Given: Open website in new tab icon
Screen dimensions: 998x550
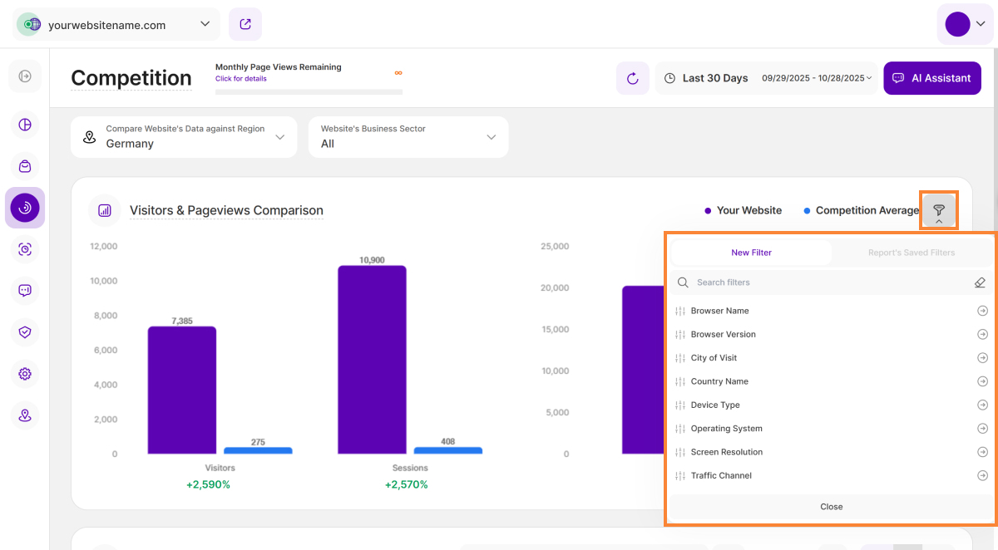Looking at the screenshot, I should tap(245, 25).
